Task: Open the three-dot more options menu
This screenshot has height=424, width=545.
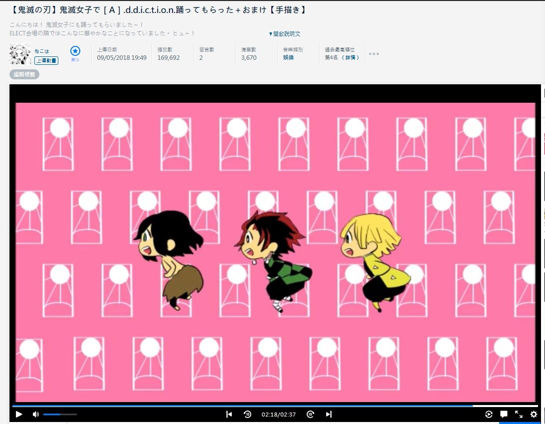Action: (x=374, y=54)
